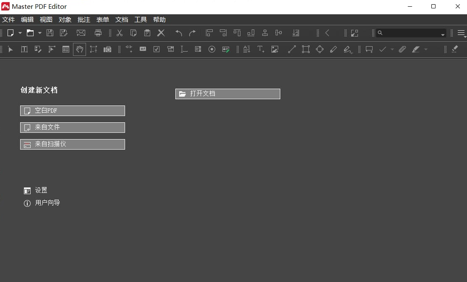Click the paperclip attach file icon
Screen dimensions: 467x282
click(402, 49)
